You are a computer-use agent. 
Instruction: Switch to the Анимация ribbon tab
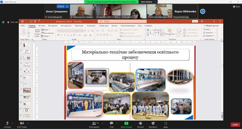pos(91,26)
